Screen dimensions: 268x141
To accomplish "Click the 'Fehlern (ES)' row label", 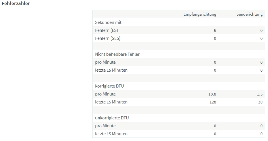I will [x=106, y=30].
